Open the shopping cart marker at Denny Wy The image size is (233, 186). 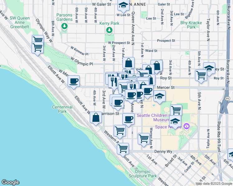point(123,148)
